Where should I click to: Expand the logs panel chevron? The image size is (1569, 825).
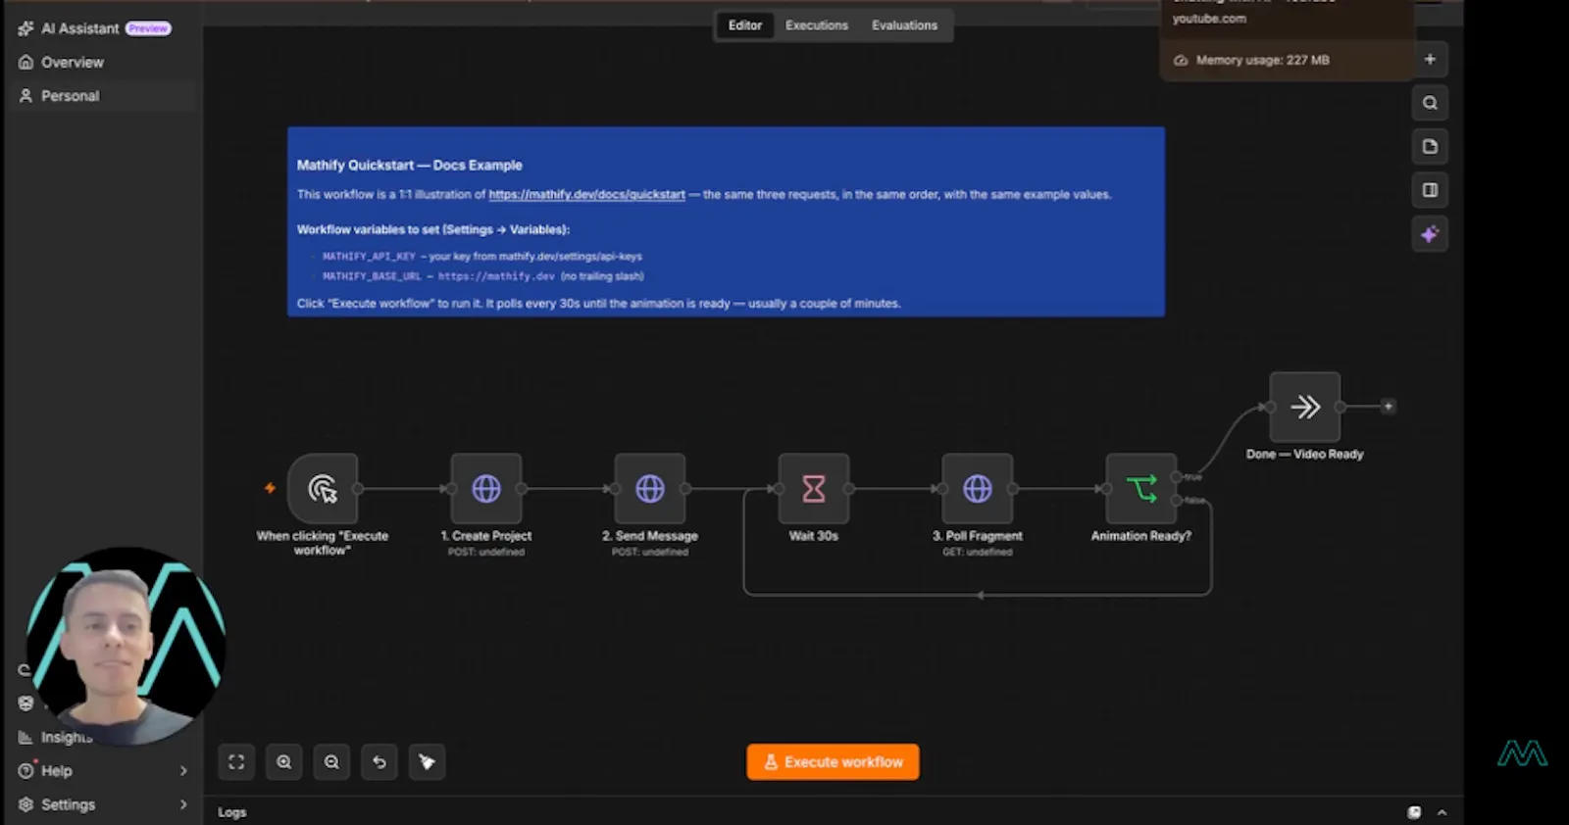point(1442,812)
